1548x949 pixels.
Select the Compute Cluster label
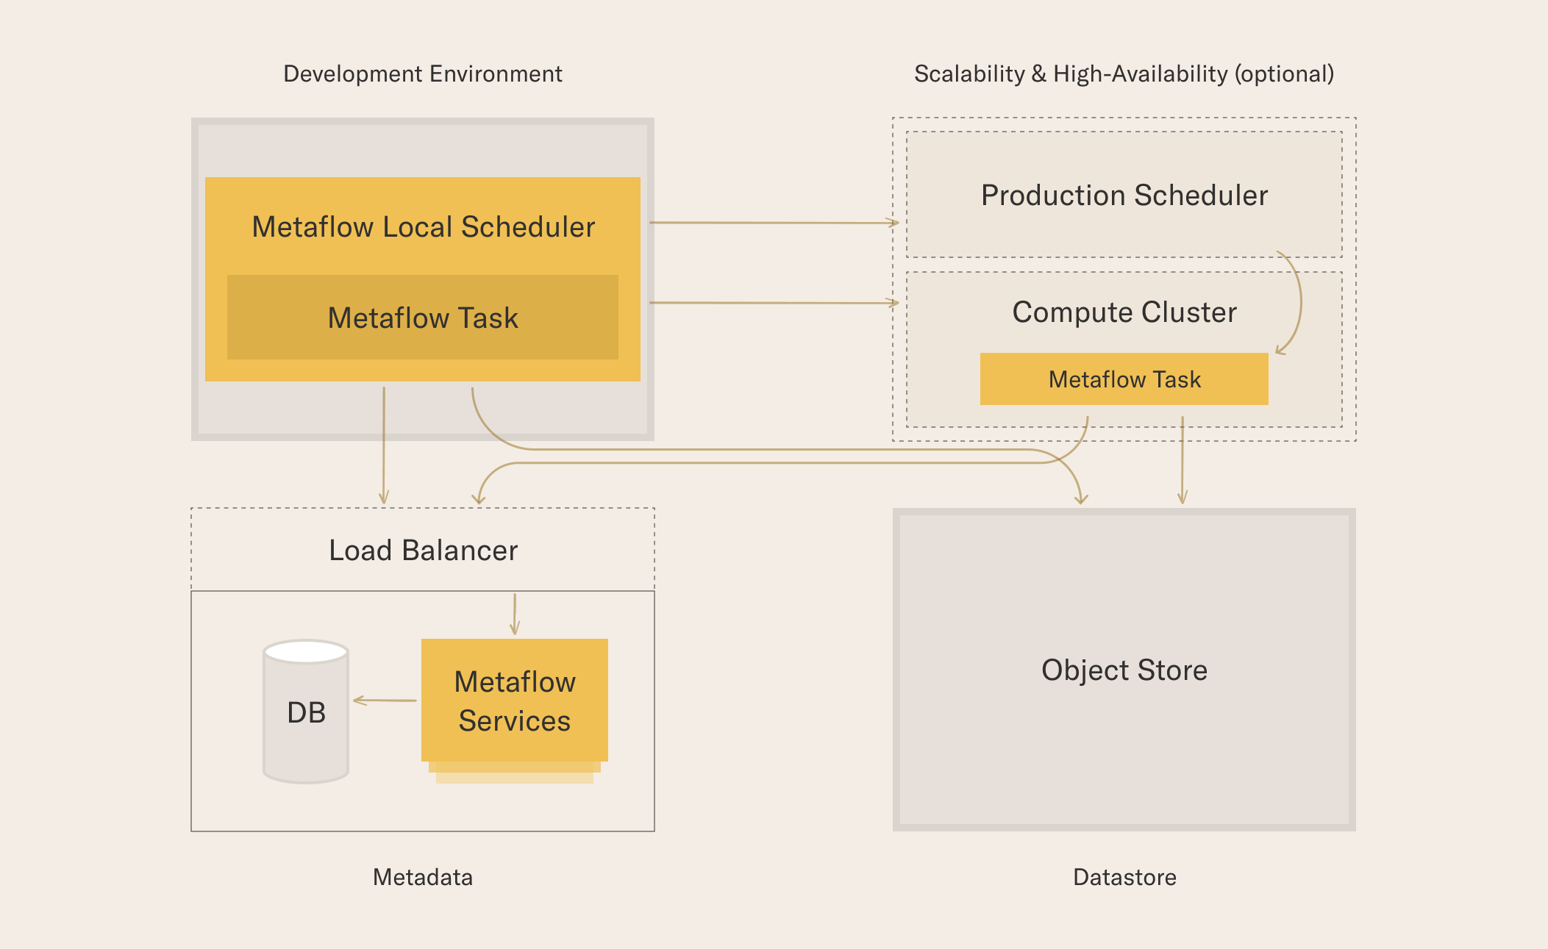(x=1124, y=312)
